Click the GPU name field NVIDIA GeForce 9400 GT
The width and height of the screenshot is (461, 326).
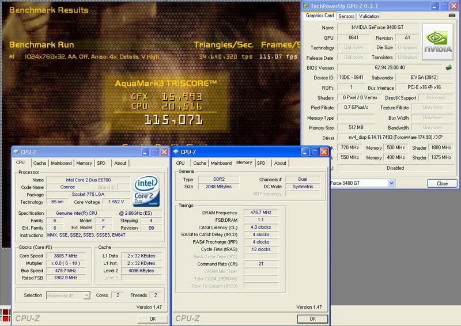[378, 27]
